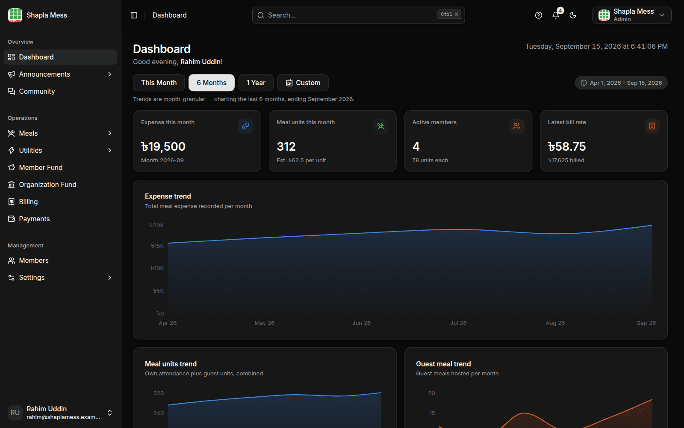Screen dimensions: 684x428
Task: Click the meal units card utensils icon
Action: pos(381,126)
